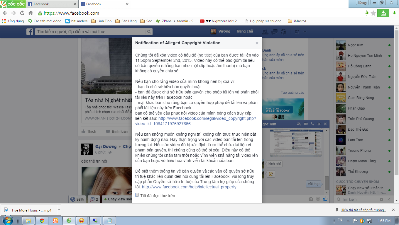Click the Thích like button on the post
Screen dimensions: 399x225
click(x=89, y=132)
